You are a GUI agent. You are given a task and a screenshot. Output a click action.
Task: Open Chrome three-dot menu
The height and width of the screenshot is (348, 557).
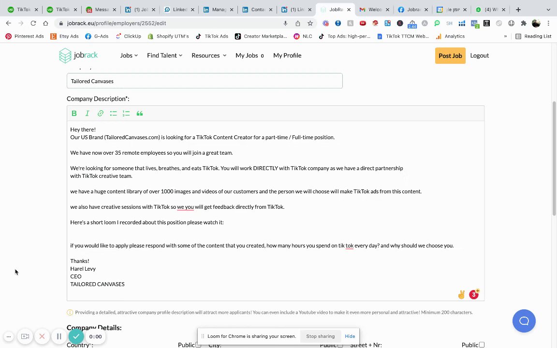pos(548,23)
